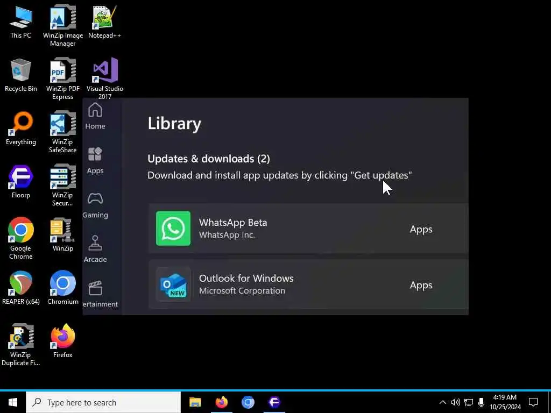Viewport: 551px width, 413px height.
Task: Click the Updates & downloads (2) heading
Action: (x=209, y=159)
